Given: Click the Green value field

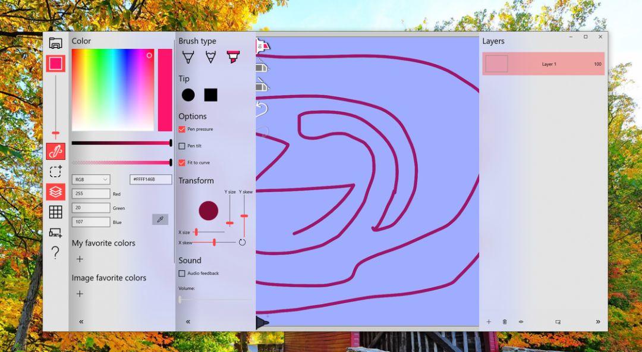Looking at the screenshot, I should pos(91,208).
